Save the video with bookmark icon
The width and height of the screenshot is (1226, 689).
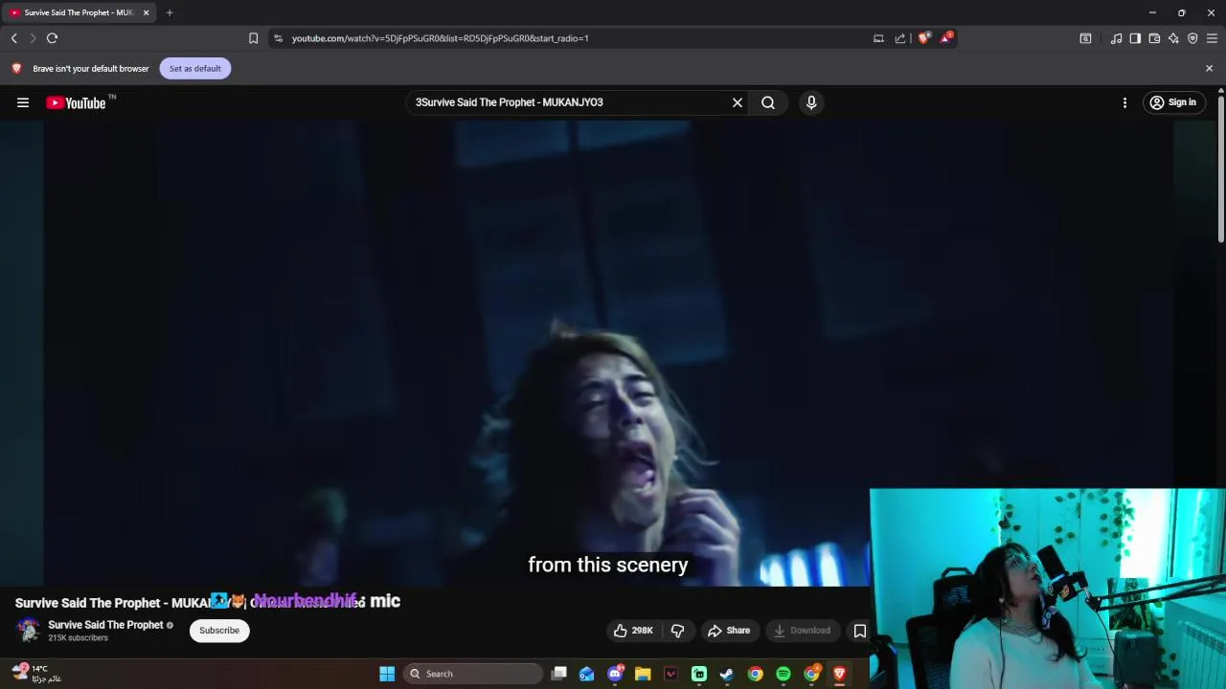point(859,631)
